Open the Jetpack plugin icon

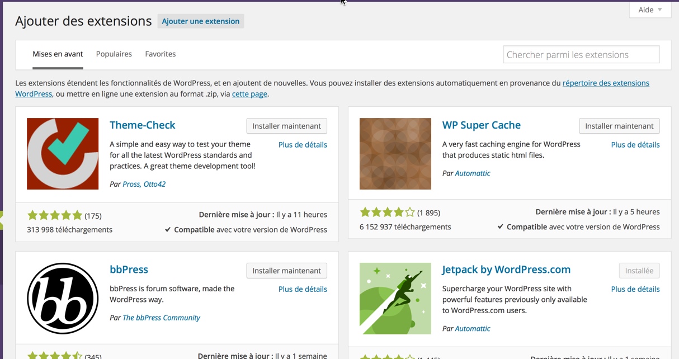pyautogui.click(x=395, y=299)
